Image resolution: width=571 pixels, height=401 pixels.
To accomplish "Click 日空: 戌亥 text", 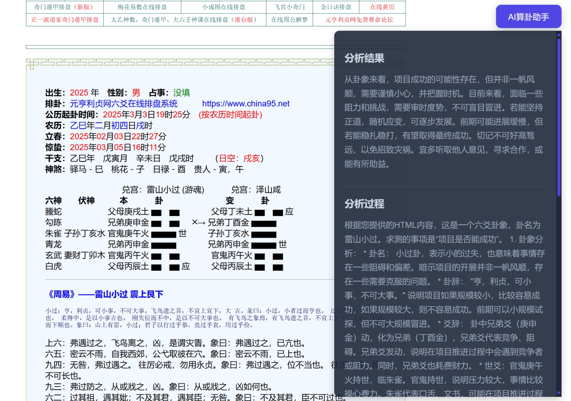I will [x=239, y=158].
